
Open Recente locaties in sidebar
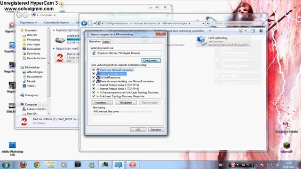(37, 58)
